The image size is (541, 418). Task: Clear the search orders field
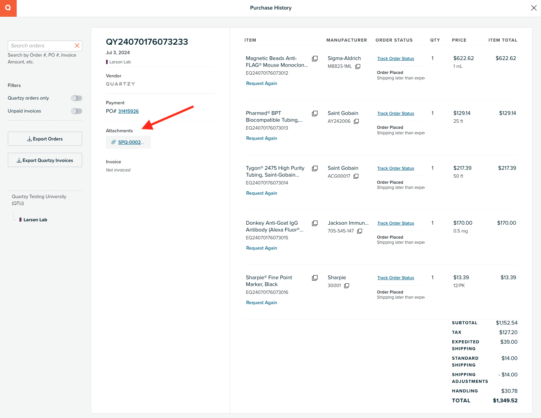pyautogui.click(x=77, y=46)
